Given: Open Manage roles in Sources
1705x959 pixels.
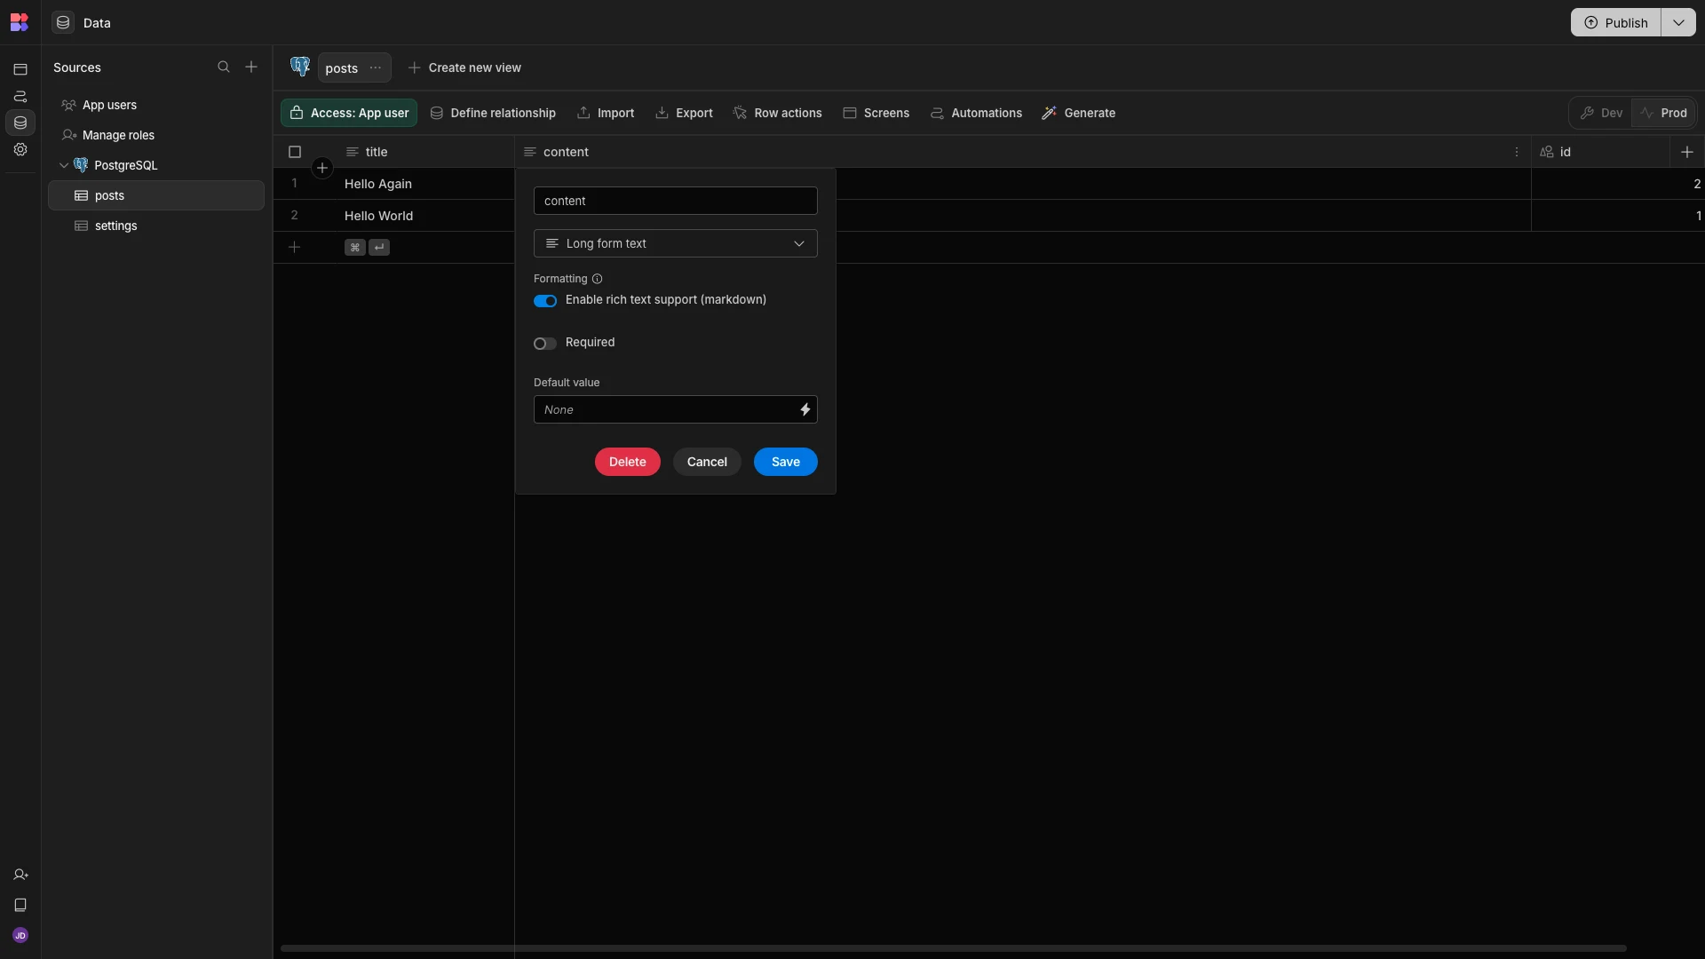Looking at the screenshot, I should pos(156,135).
